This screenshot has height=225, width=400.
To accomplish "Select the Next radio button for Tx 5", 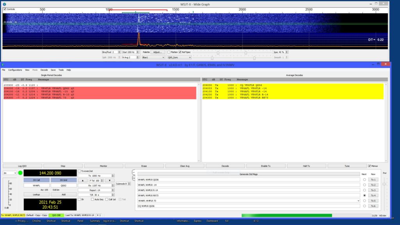I will point(364,200).
